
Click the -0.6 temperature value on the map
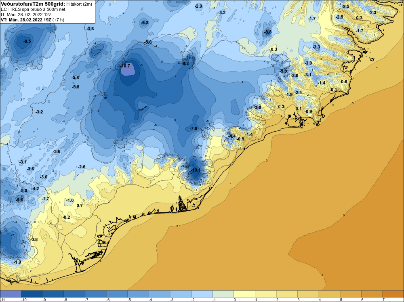pyautogui.click(x=343, y=82)
